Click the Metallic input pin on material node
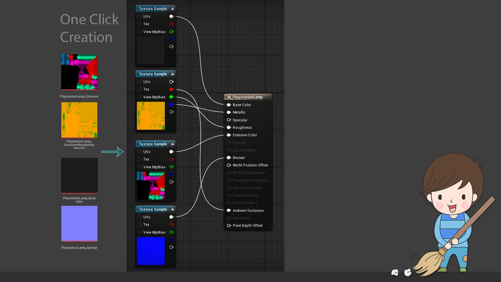This screenshot has width=501, height=282. [229, 112]
